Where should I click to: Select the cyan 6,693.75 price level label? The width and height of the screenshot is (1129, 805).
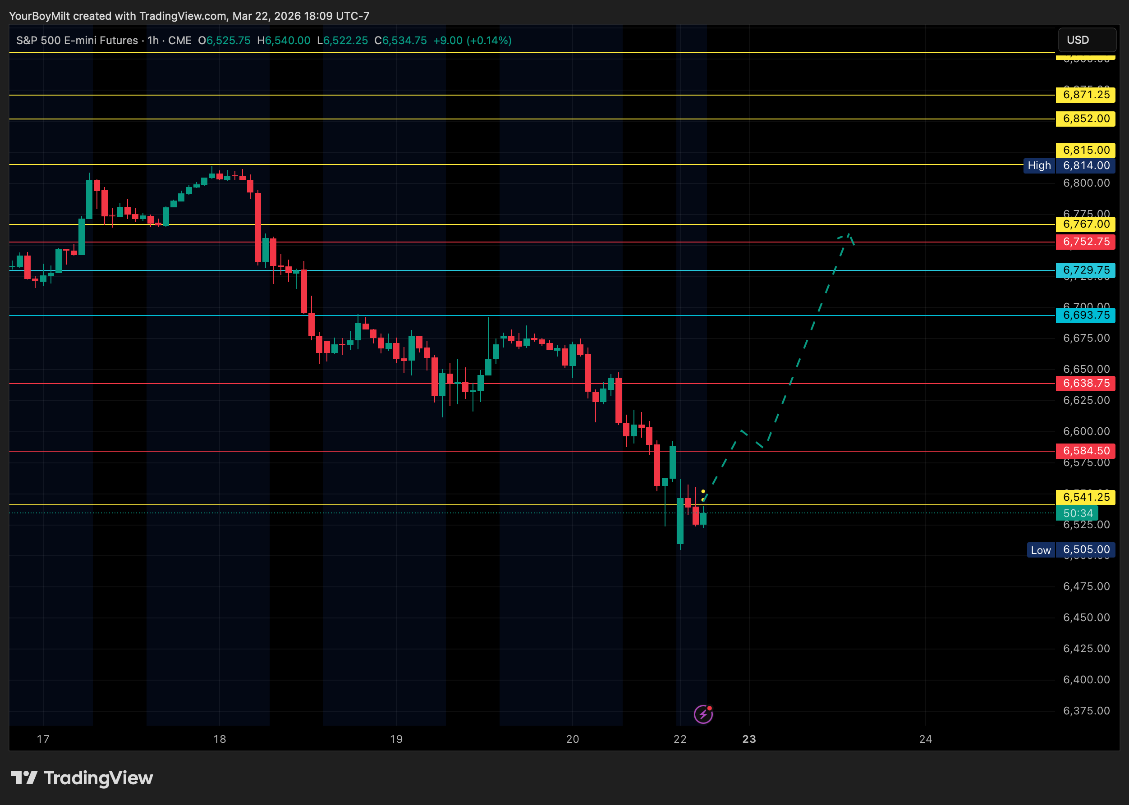(x=1085, y=315)
